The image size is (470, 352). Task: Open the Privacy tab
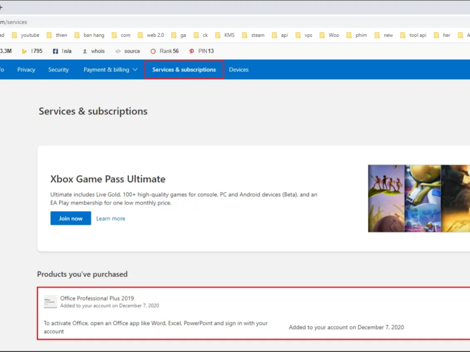pos(26,70)
